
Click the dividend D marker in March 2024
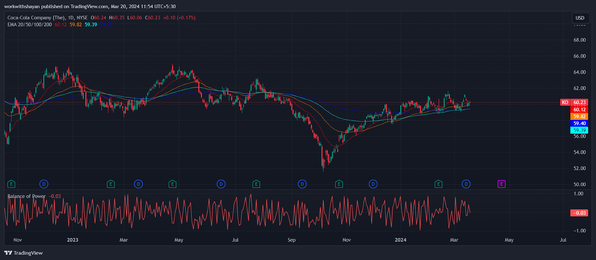[x=466, y=184]
